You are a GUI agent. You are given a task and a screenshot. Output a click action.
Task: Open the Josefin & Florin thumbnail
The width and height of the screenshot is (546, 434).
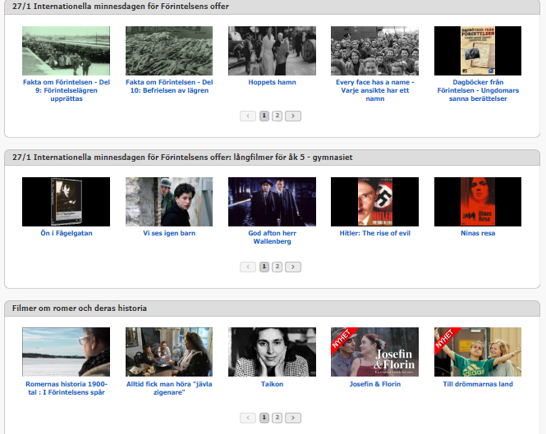pos(375,352)
